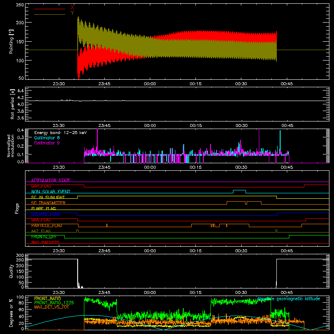Click the "Collimator 9" legend label
This screenshot has height=334, width=334.
tap(47, 143)
